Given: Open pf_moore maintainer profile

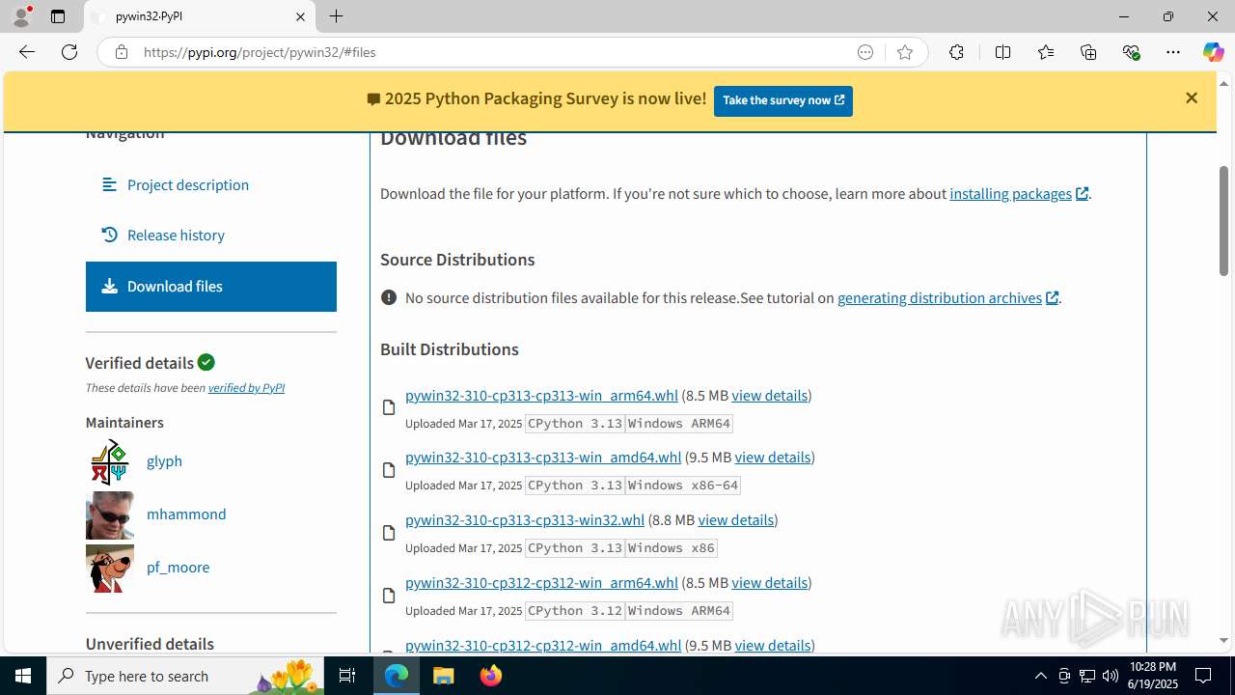Looking at the screenshot, I should [178, 567].
